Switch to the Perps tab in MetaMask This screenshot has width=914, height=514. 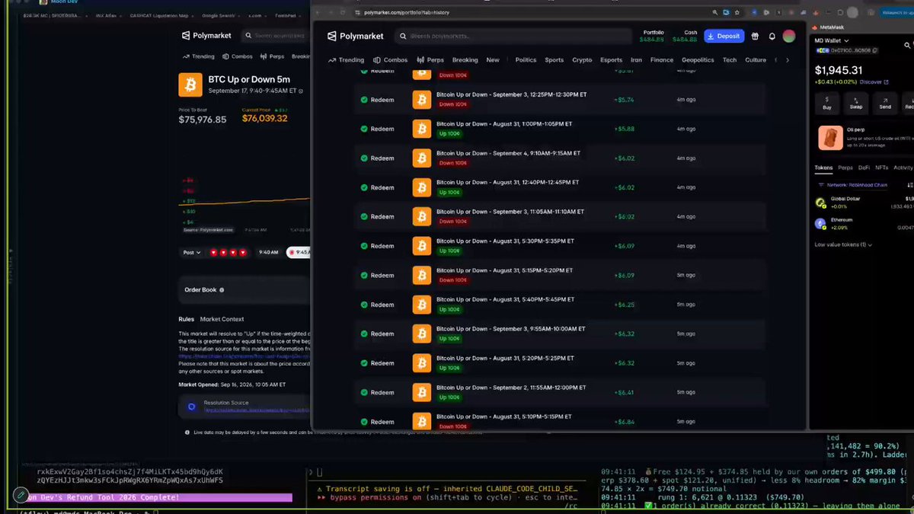pyautogui.click(x=845, y=168)
